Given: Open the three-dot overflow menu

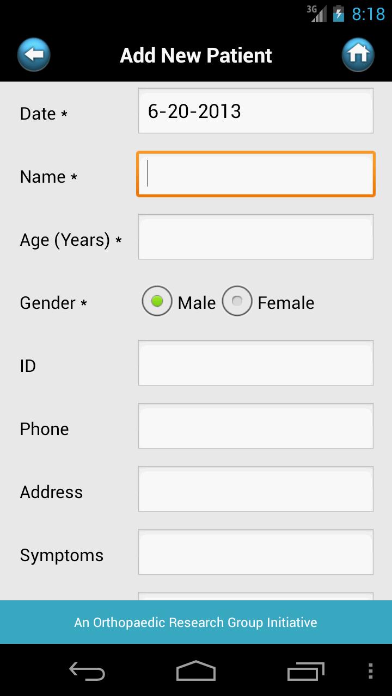Looking at the screenshot, I should (371, 671).
